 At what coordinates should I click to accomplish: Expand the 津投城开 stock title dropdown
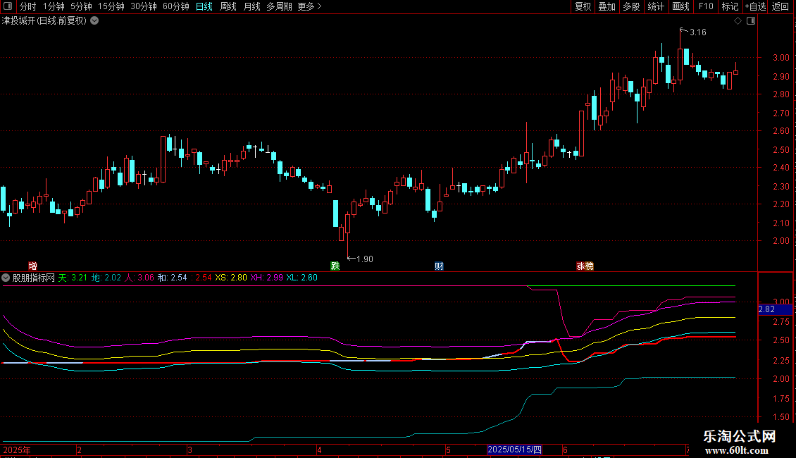95,20
